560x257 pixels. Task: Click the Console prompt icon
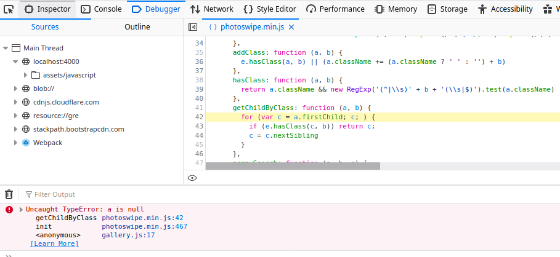[9, 255]
